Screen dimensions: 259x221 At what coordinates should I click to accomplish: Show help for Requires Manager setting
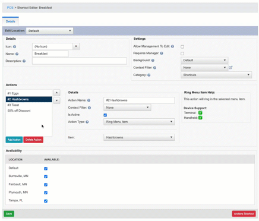tap(162, 53)
